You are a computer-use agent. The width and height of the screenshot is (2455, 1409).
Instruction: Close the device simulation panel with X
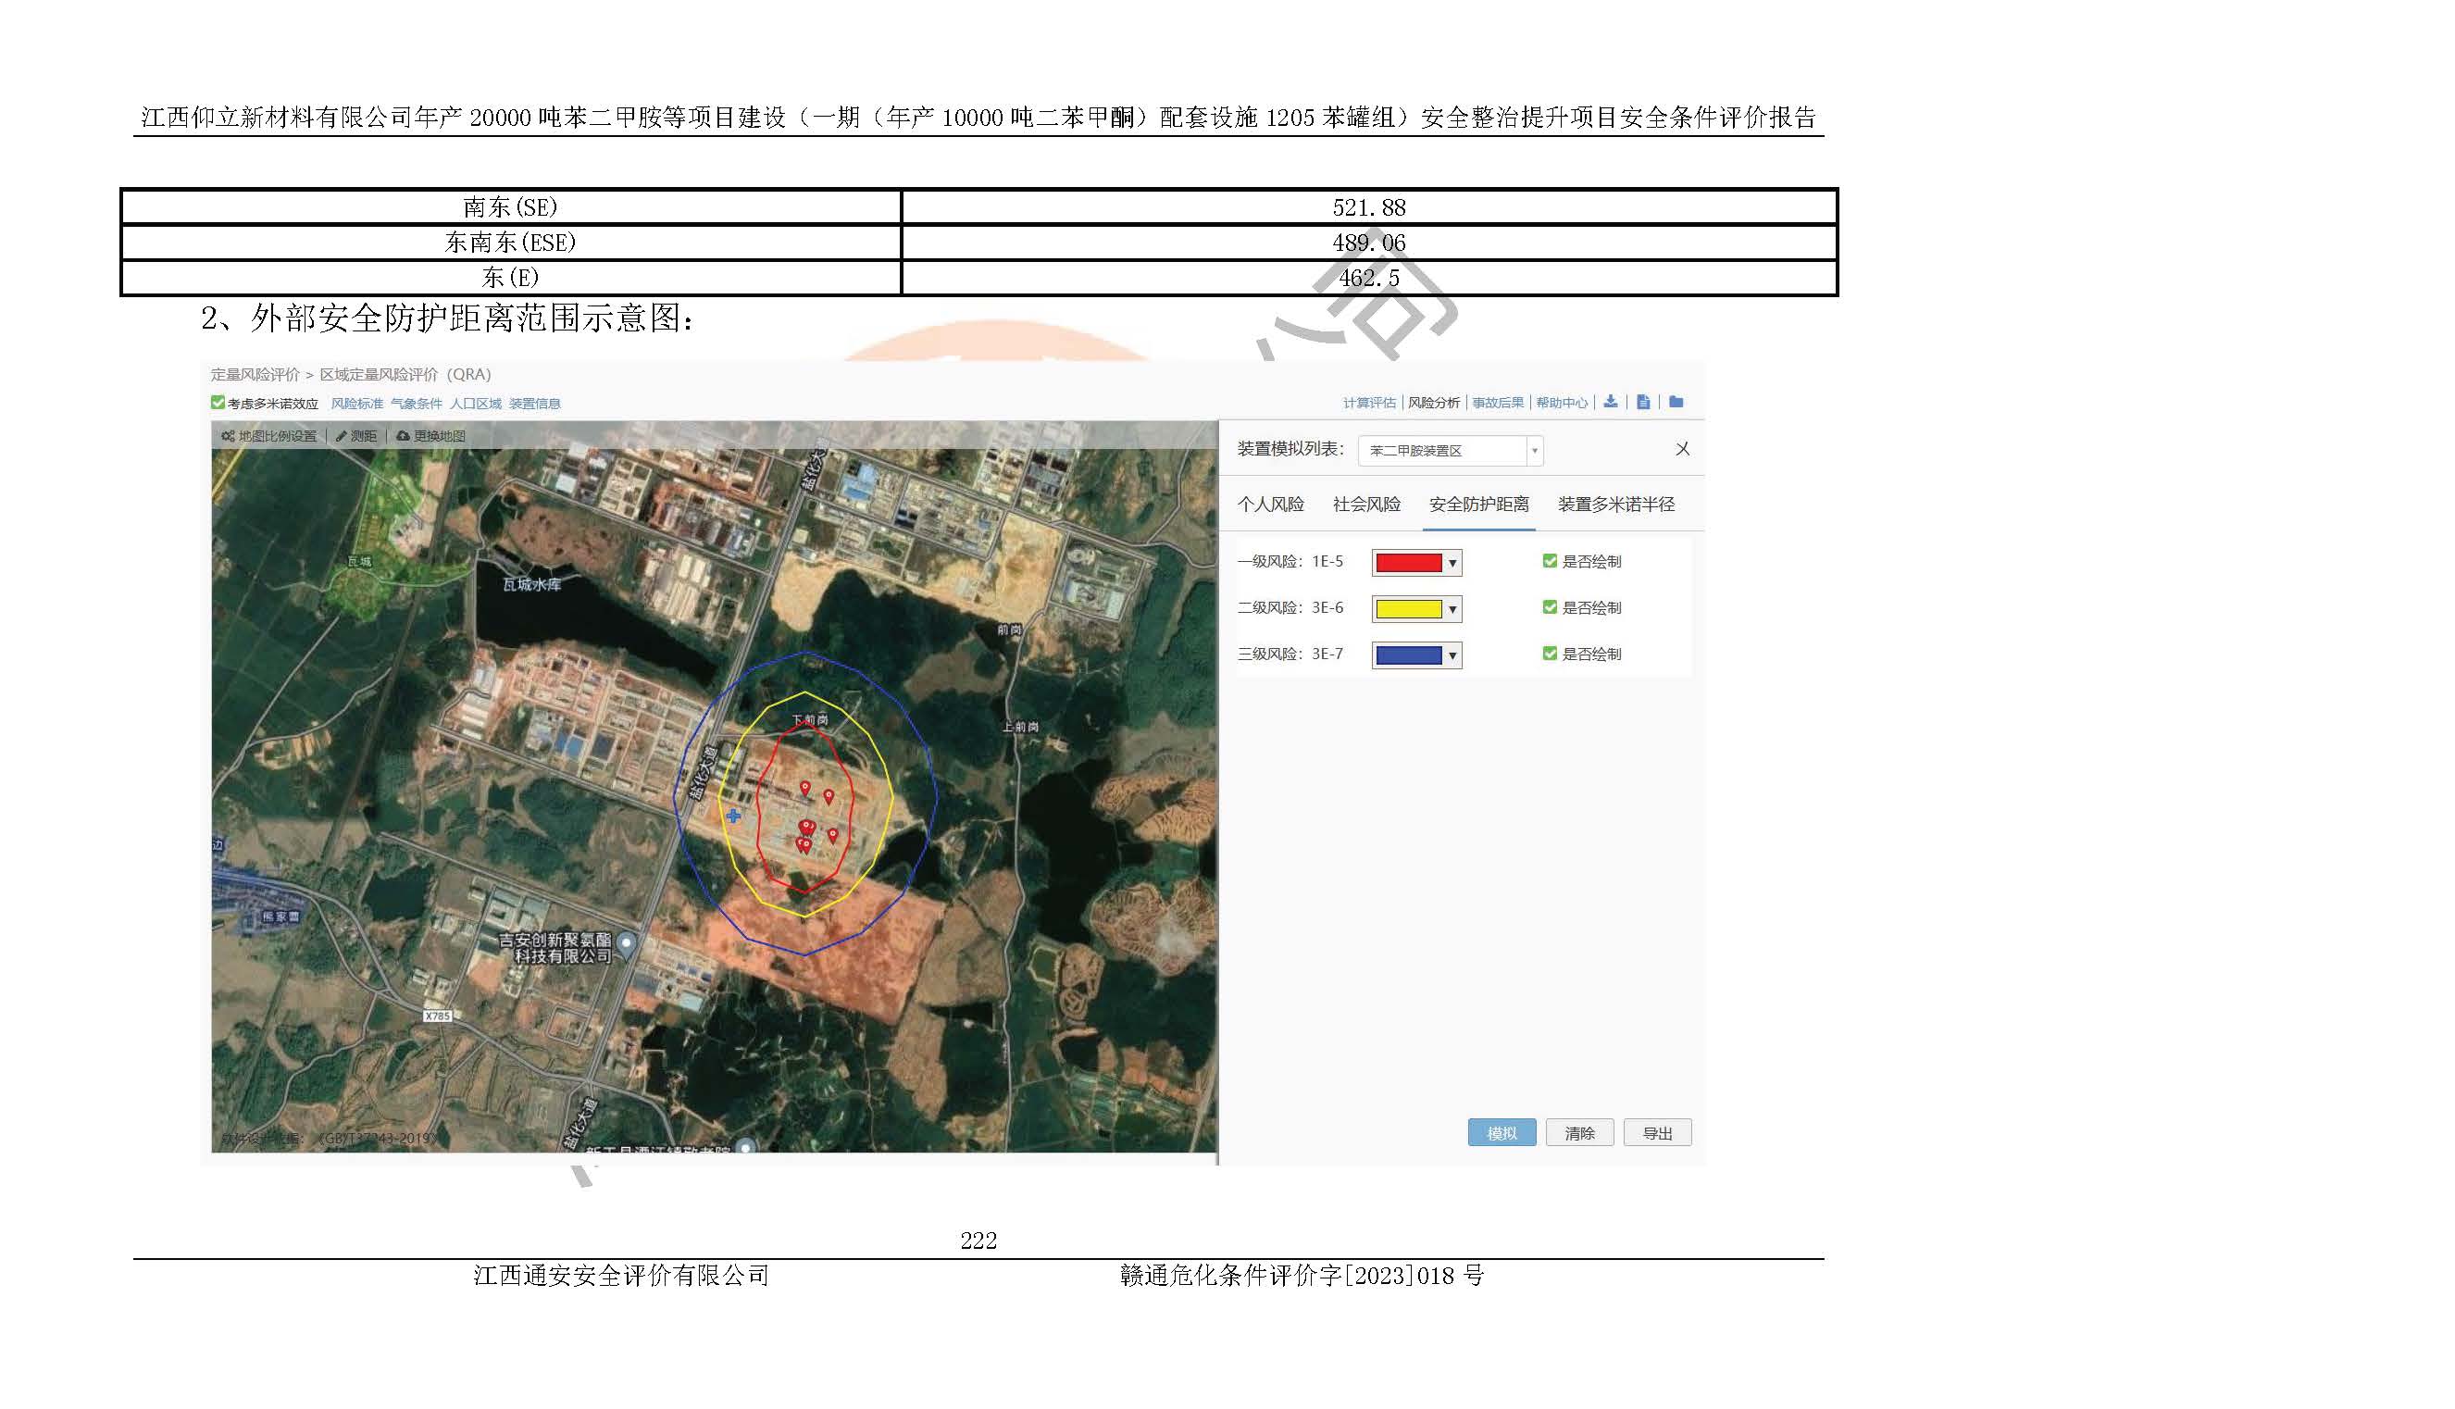click(1682, 449)
